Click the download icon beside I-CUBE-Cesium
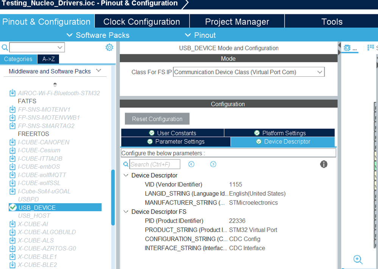The width and height of the screenshot is (378, 269). pos(12,150)
